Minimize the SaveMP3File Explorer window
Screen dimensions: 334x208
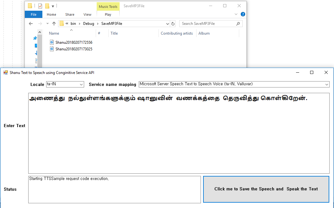point(211,6)
